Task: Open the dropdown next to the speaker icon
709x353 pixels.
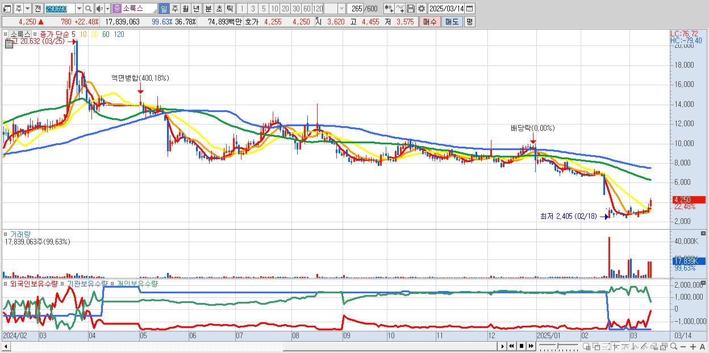Action: pos(107,9)
